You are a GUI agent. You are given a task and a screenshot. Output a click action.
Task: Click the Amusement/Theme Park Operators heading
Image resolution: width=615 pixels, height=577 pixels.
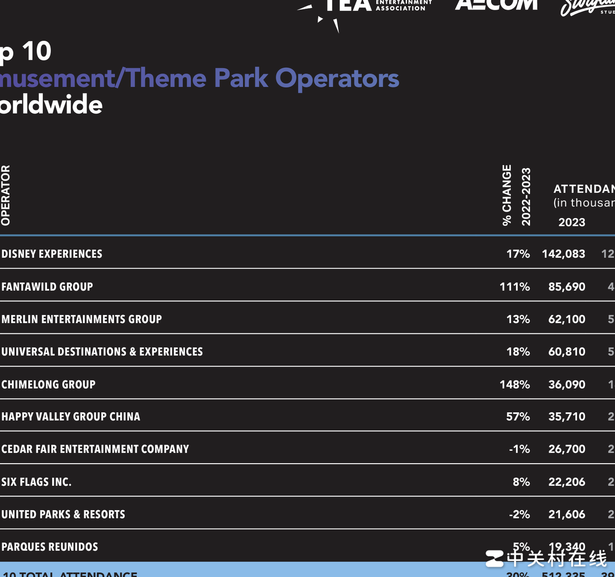199,78
